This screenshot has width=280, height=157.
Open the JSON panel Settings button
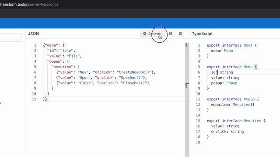(x=152, y=34)
